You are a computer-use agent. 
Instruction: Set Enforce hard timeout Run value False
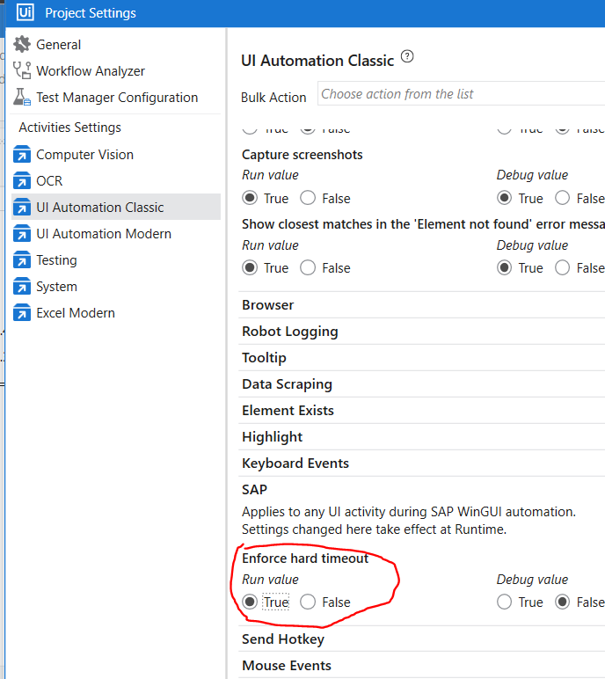[308, 602]
